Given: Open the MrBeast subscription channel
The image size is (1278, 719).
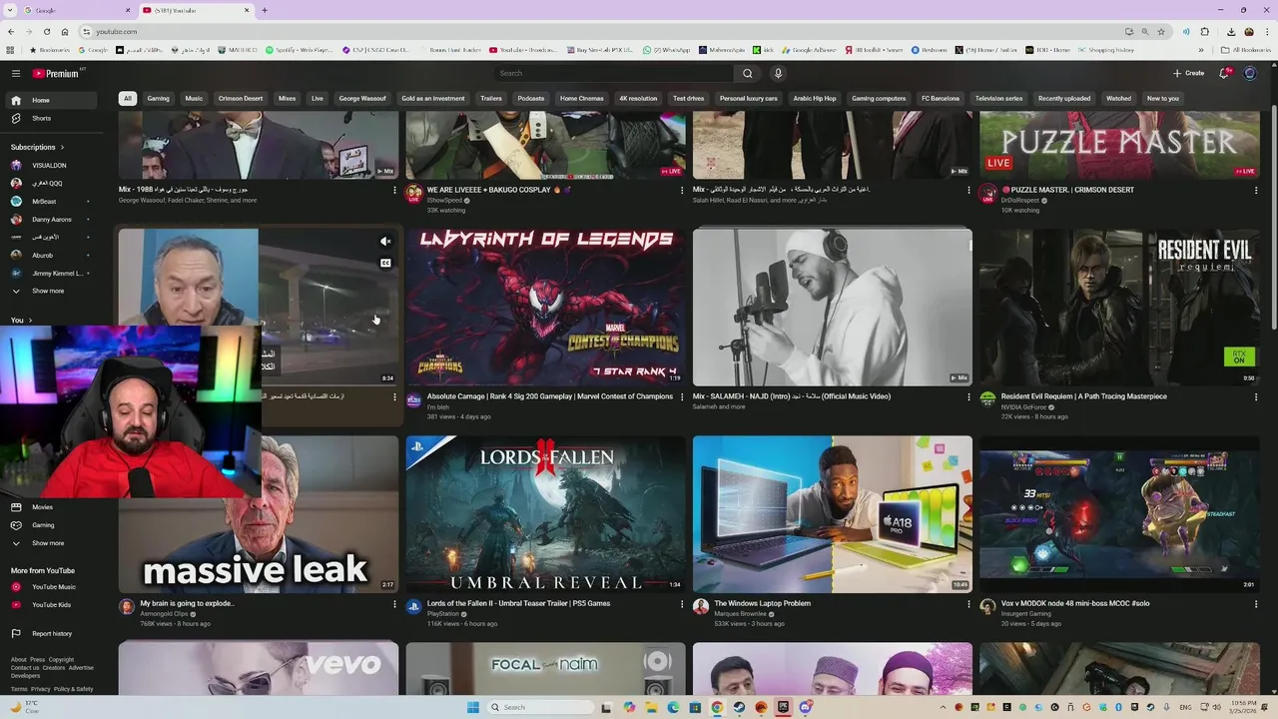Looking at the screenshot, I should tap(53, 201).
